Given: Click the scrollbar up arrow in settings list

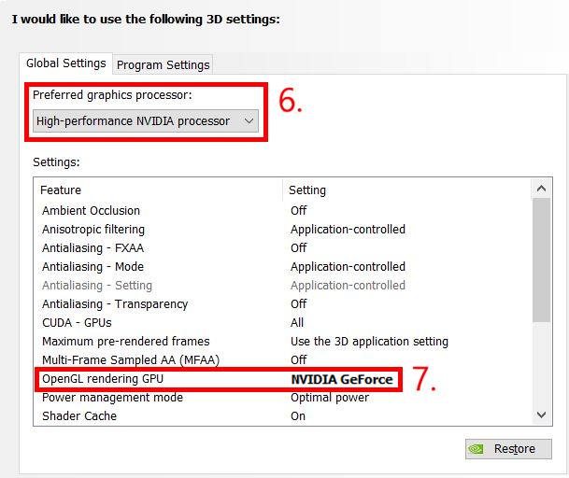Looking at the screenshot, I should pyautogui.click(x=541, y=189).
